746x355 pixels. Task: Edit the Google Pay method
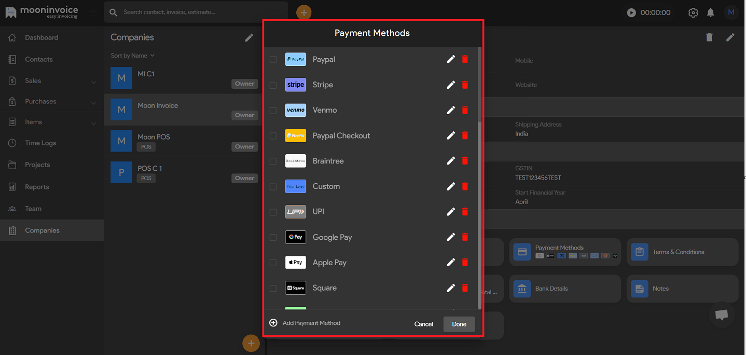click(451, 237)
